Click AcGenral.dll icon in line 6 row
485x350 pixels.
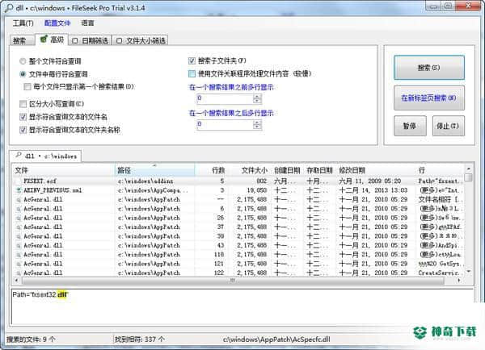click(x=19, y=209)
